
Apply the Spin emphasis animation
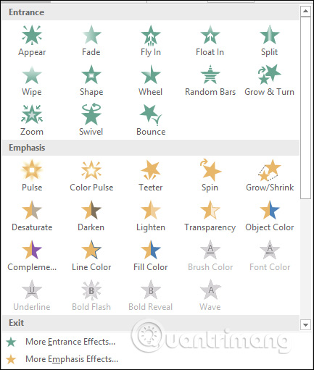[x=210, y=176]
